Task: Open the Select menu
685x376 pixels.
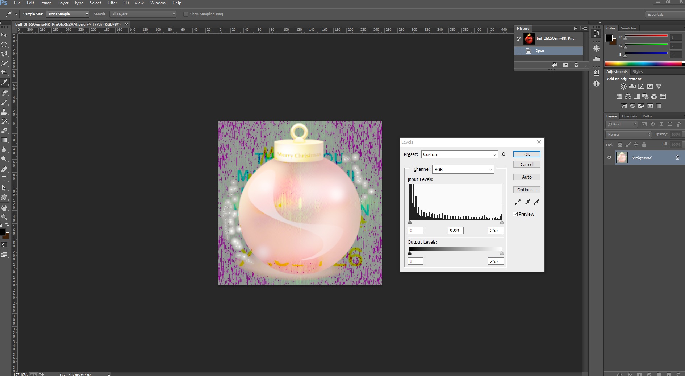Action: click(x=95, y=3)
